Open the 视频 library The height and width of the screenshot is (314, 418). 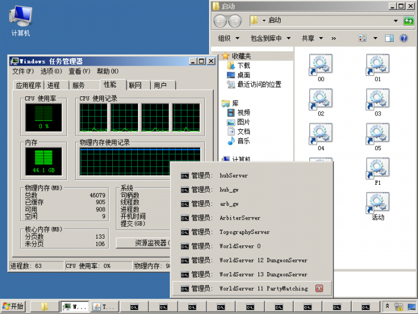point(238,112)
